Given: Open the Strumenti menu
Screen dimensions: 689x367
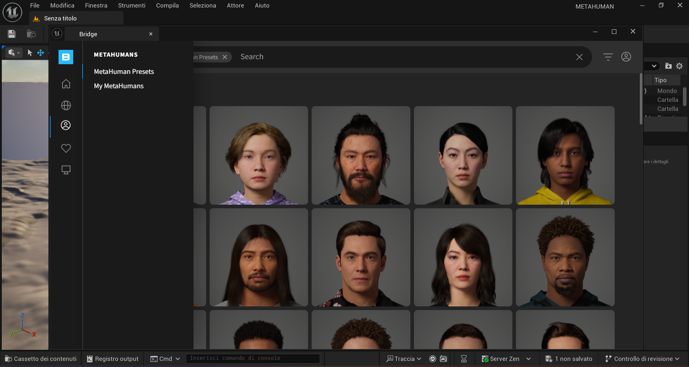Looking at the screenshot, I should coord(131,5).
